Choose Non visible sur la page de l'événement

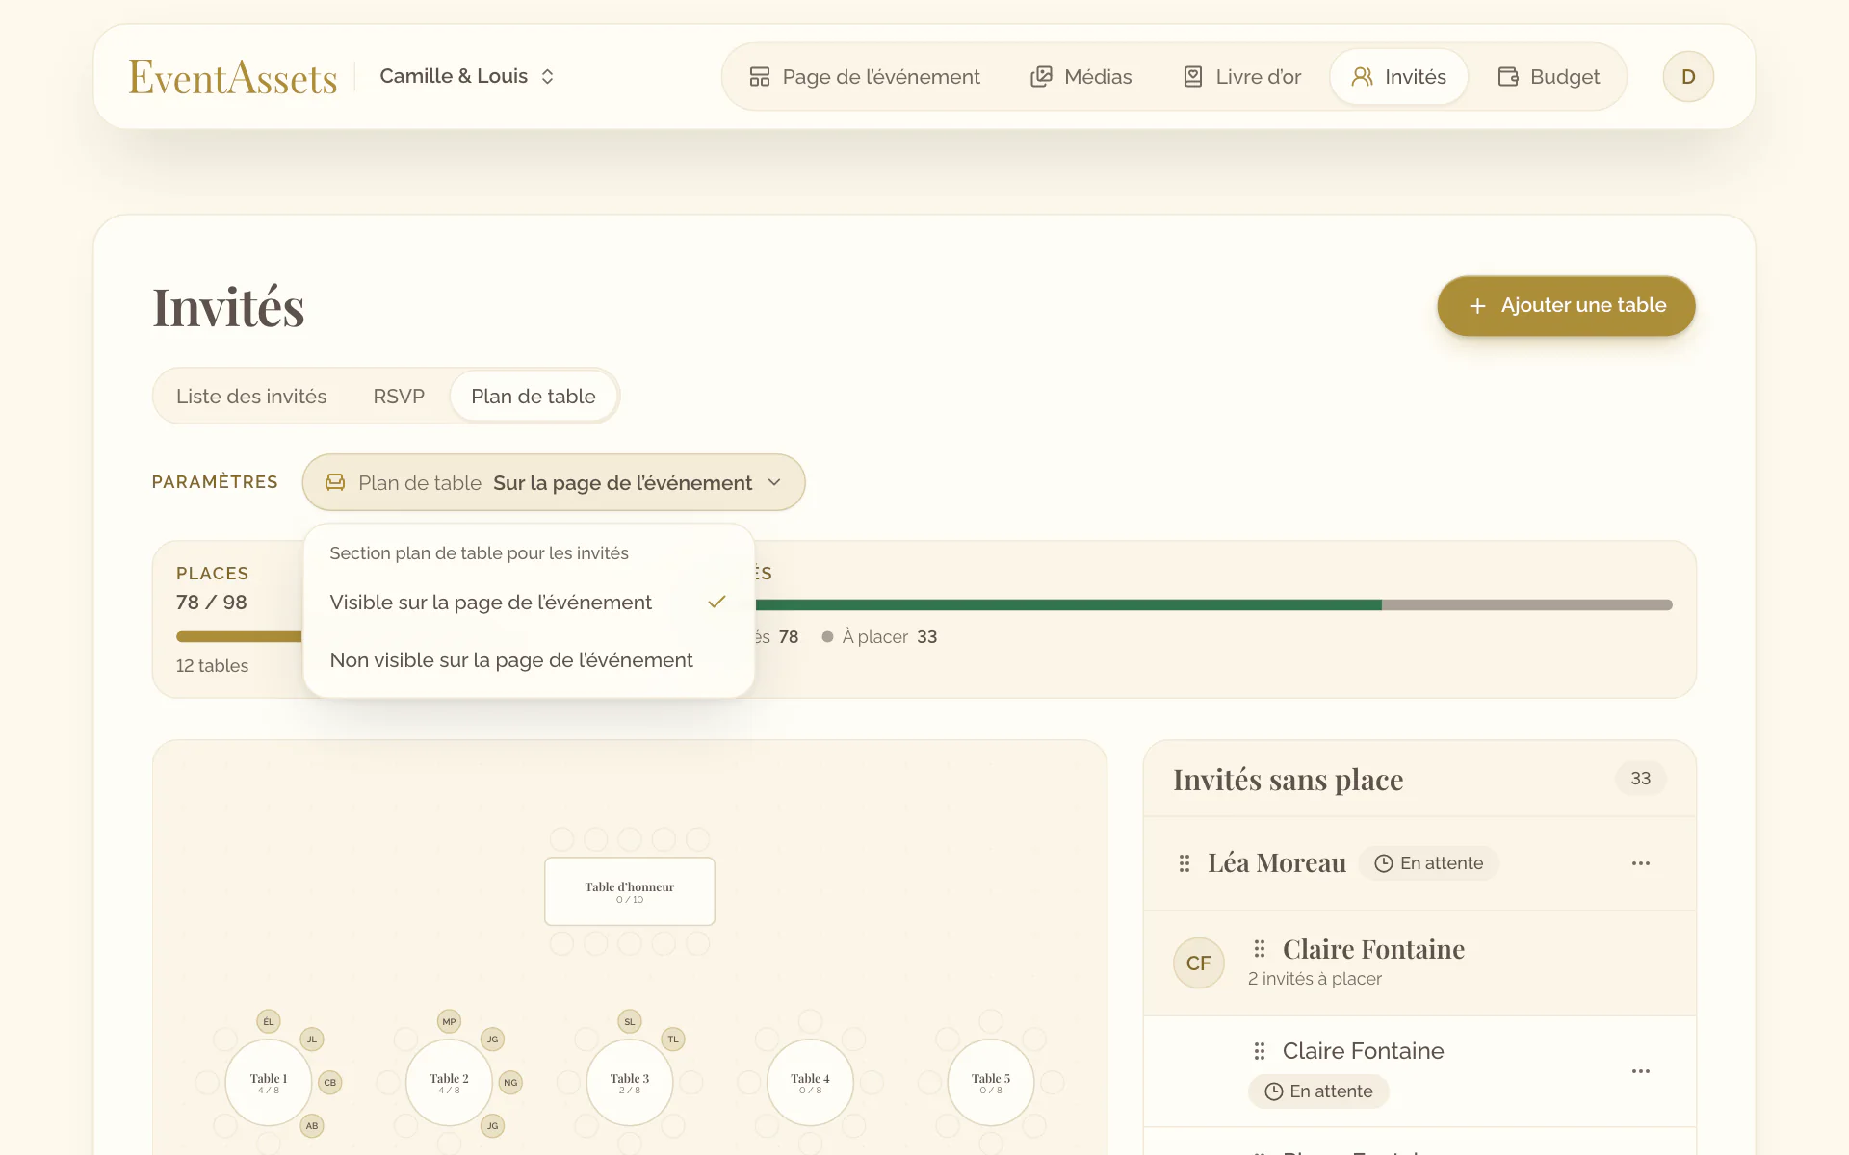pyautogui.click(x=528, y=660)
